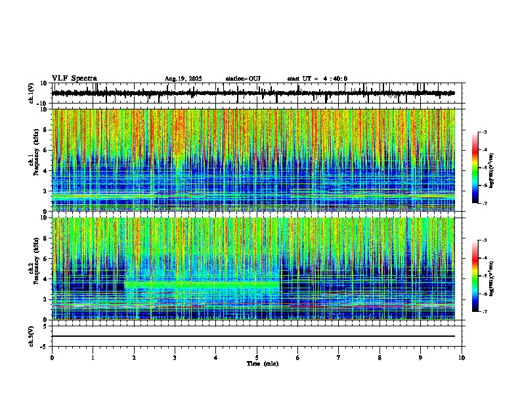
Task: Click ch.1 frequency axis tick "2" kHz
Action: (45, 191)
